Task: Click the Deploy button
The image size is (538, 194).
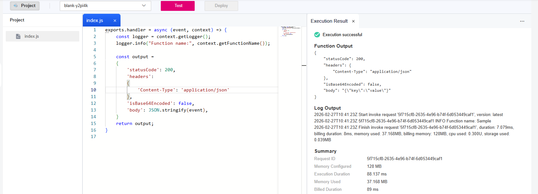Action: (221, 6)
